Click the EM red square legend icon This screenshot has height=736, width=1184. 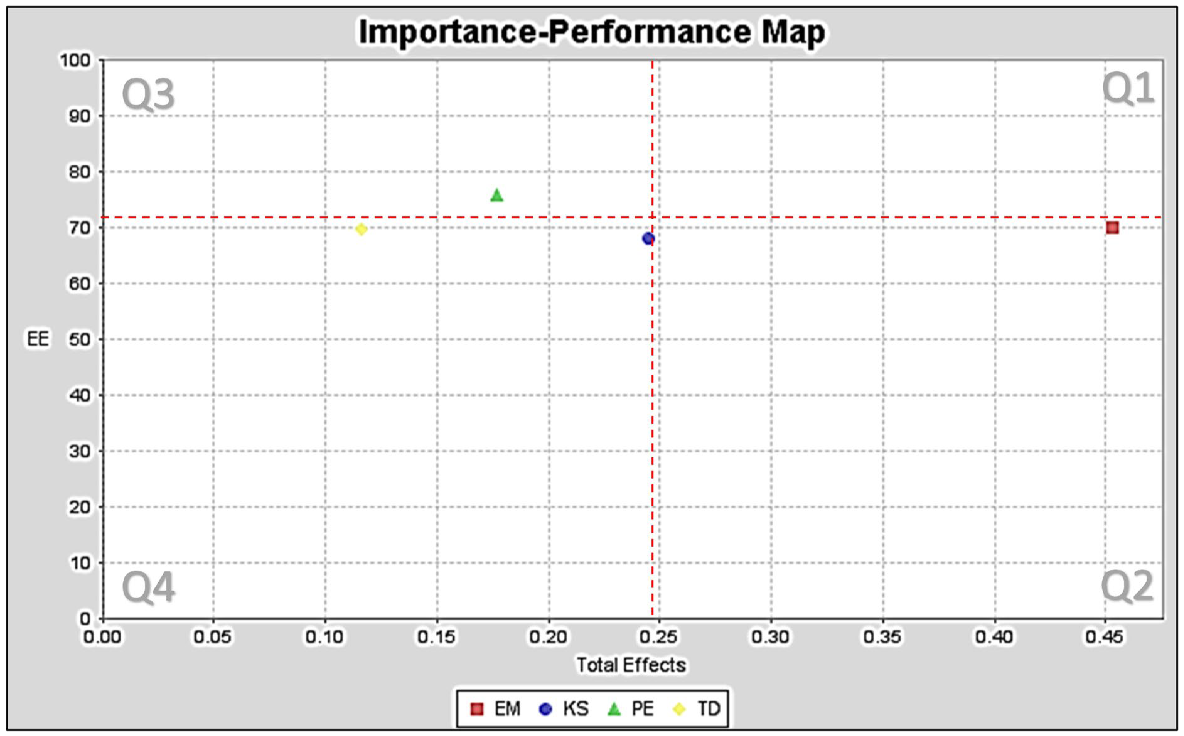(x=477, y=709)
